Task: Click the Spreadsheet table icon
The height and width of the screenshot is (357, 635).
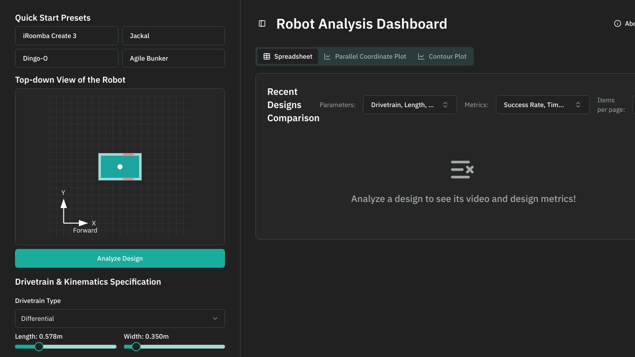Action: click(x=267, y=56)
